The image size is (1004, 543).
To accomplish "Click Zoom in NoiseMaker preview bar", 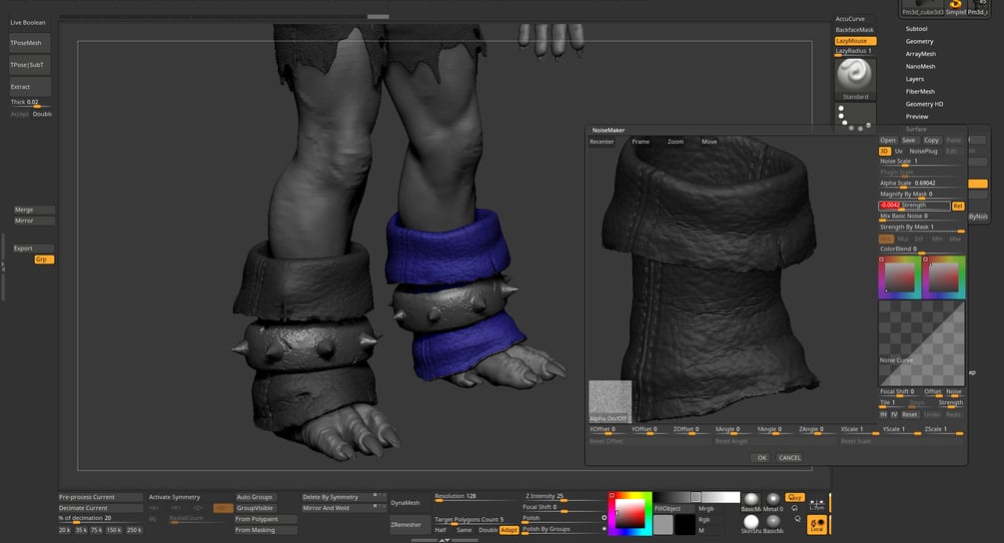I will [675, 142].
